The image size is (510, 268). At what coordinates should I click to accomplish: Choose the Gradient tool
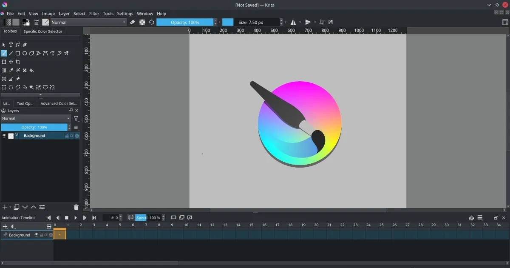(4, 70)
